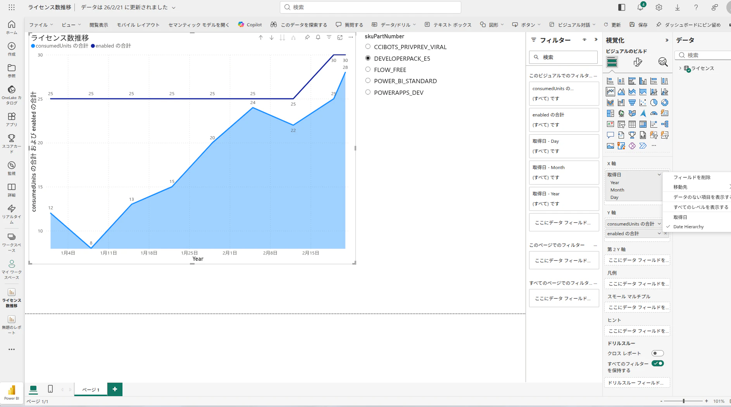The image size is (731, 407).
Task: Open the app launcher waffle icon
Action: coord(12,7)
